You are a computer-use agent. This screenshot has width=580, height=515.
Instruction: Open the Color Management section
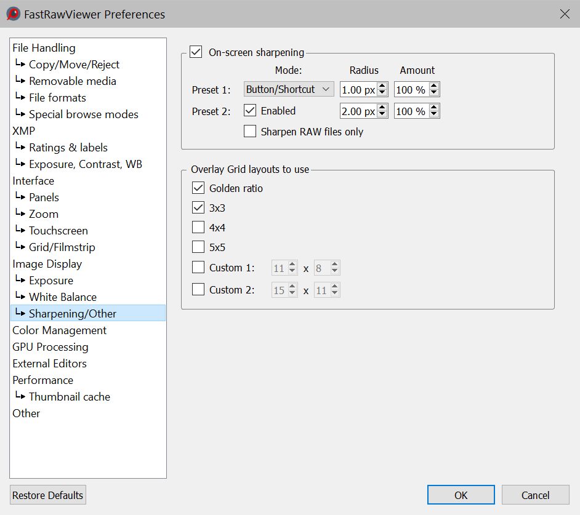pos(59,330)
